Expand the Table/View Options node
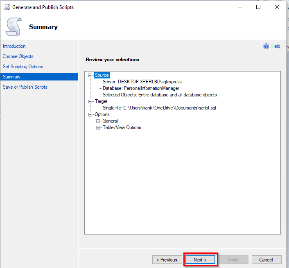 click(x=98, y=127)
